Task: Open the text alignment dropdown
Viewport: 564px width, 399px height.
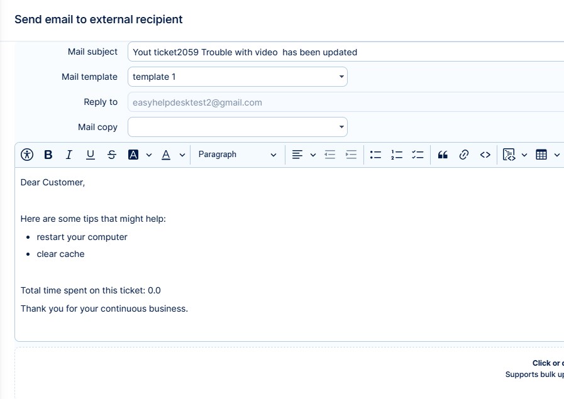Action: point(303,155)
